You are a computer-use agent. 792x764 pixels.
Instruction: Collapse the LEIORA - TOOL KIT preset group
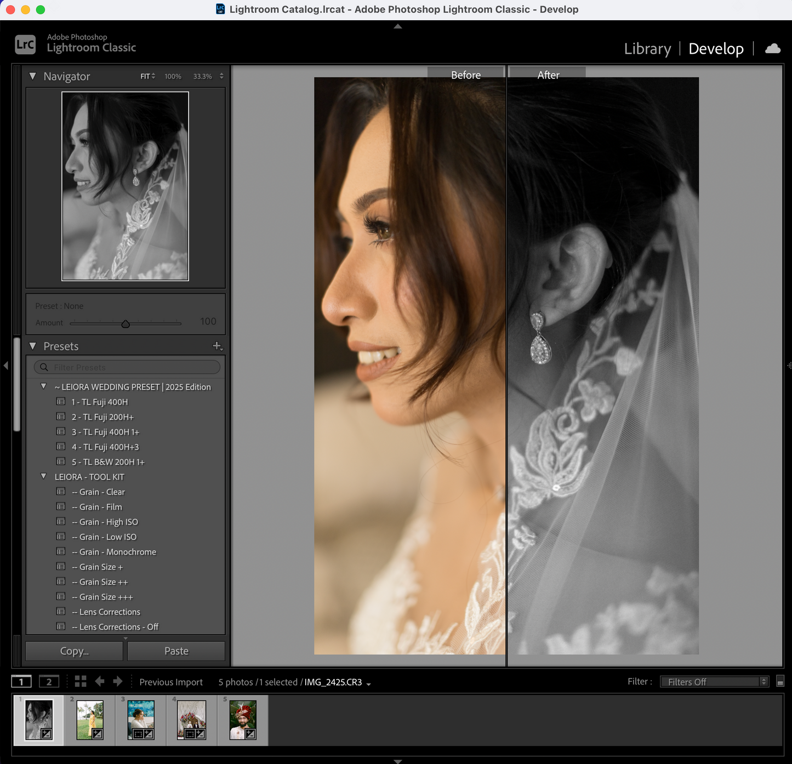tap(44, 477)
